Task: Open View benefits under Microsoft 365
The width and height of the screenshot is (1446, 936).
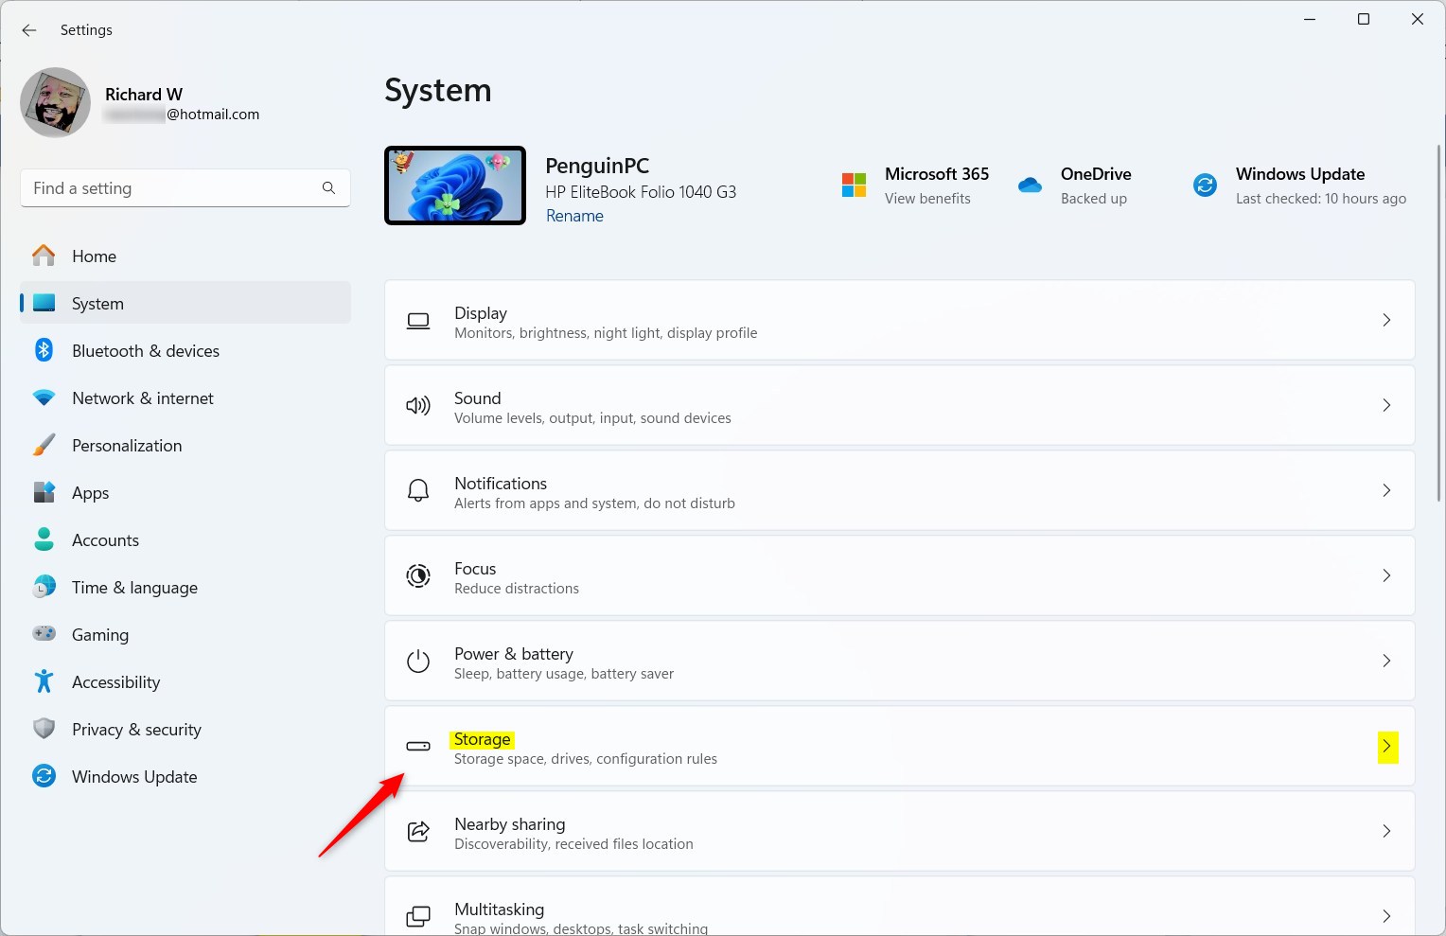Action: point(927,199)
